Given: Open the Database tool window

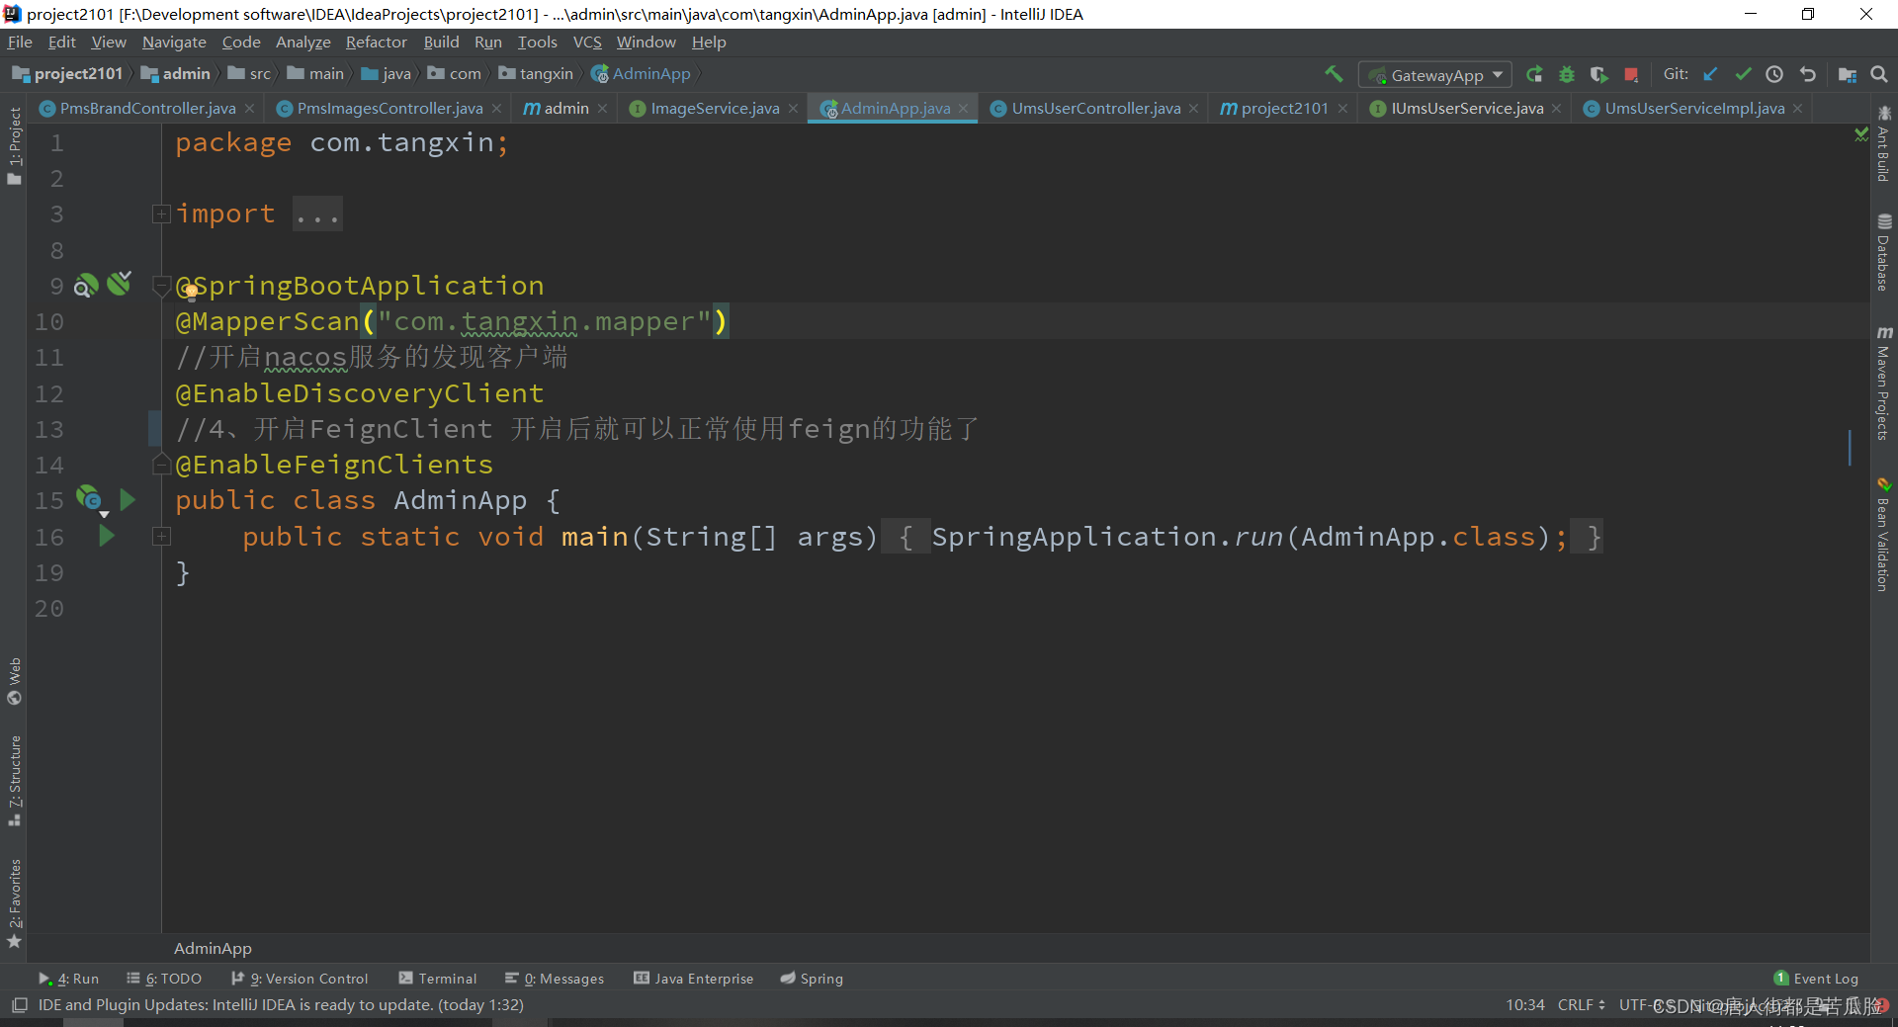Looking at the screenshot, I should (1884, 253).
